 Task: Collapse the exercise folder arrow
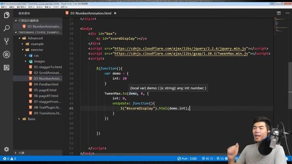click(22, 50)
